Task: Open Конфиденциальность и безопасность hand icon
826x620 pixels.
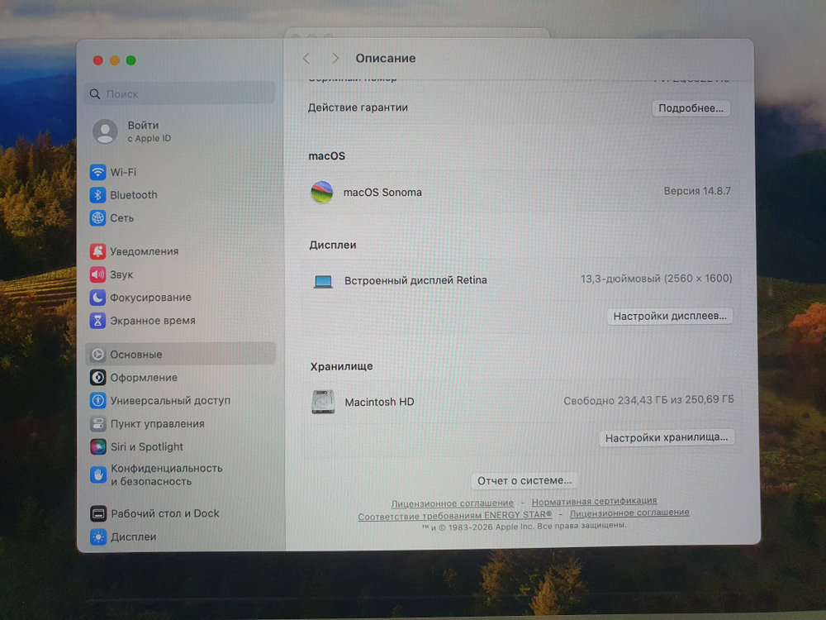Action: (x=97, y=475)
